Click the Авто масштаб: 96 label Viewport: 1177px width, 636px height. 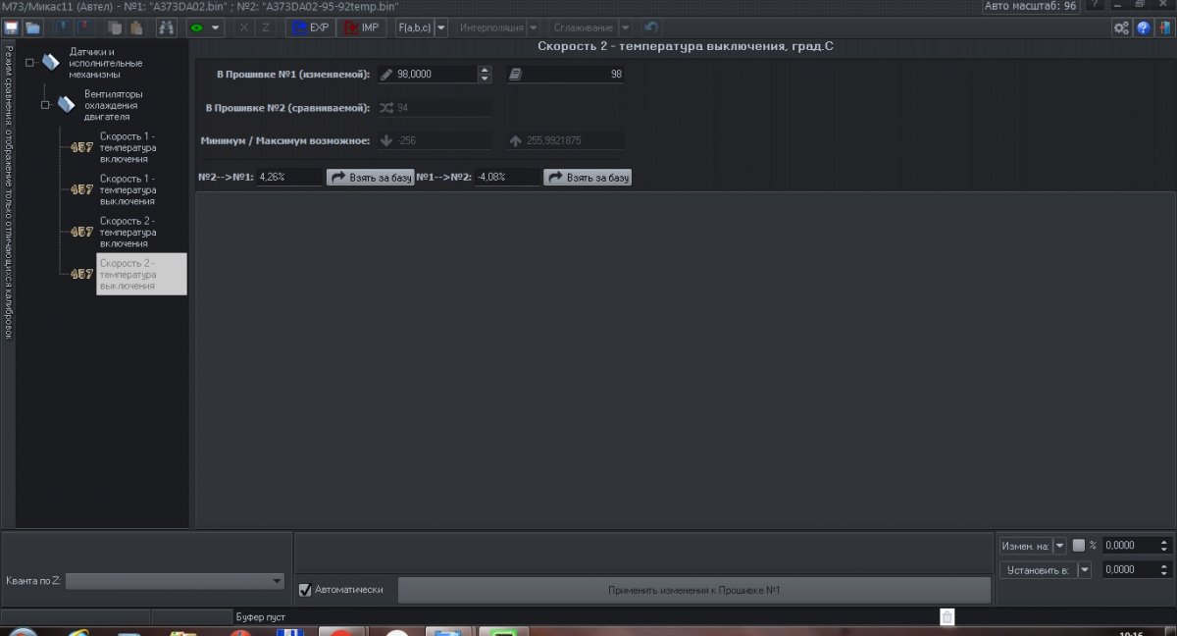coord(1030,6)
